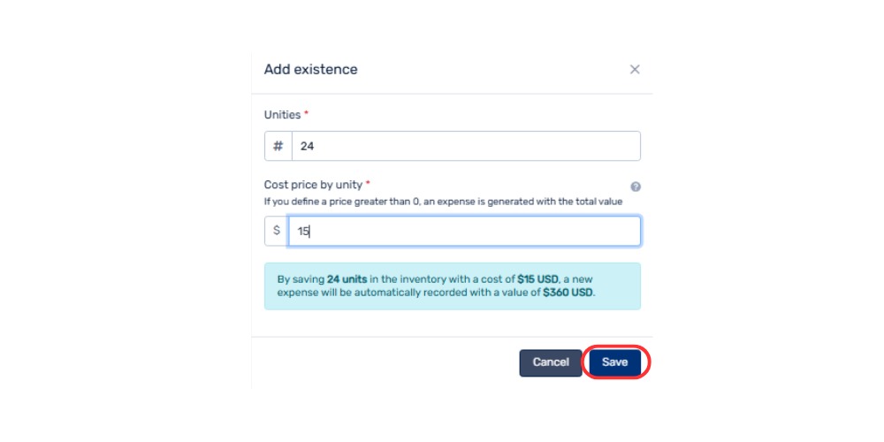Click the dollar sign icon before cost field
The image size is (884, 442).
pos(277,231)
